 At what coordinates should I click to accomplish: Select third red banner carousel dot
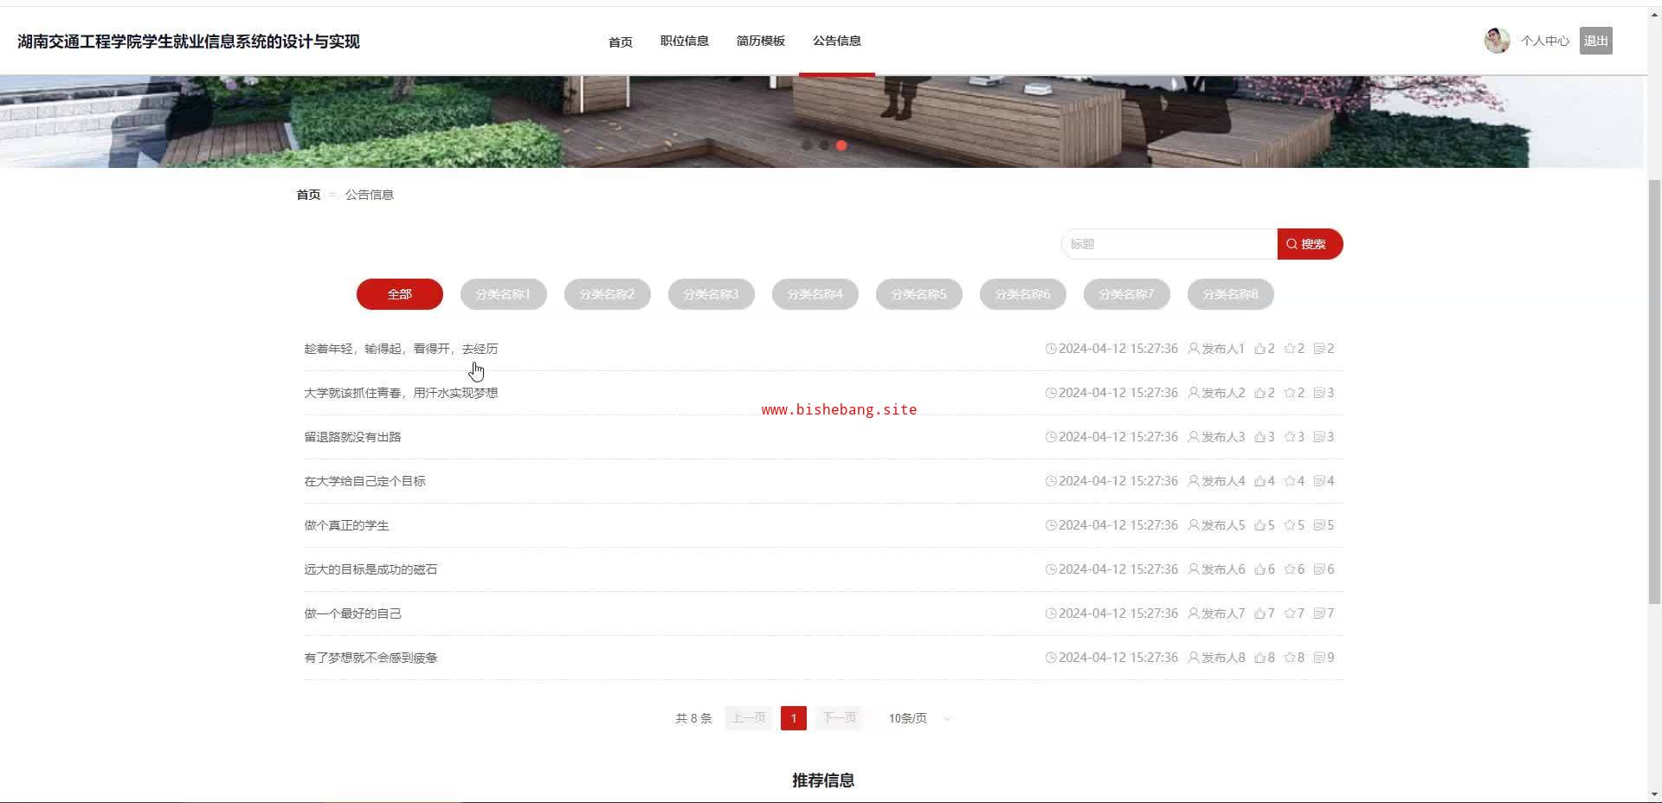[841, 145]
